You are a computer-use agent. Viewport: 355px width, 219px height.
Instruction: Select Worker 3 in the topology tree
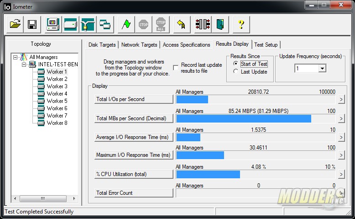pos(57,86)
